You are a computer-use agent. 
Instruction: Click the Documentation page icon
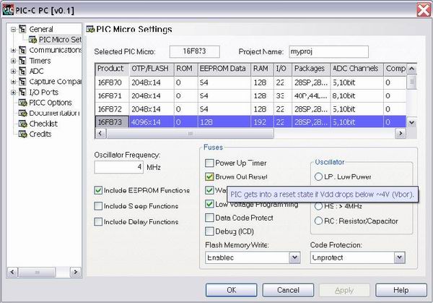click(x=22, y=114)
